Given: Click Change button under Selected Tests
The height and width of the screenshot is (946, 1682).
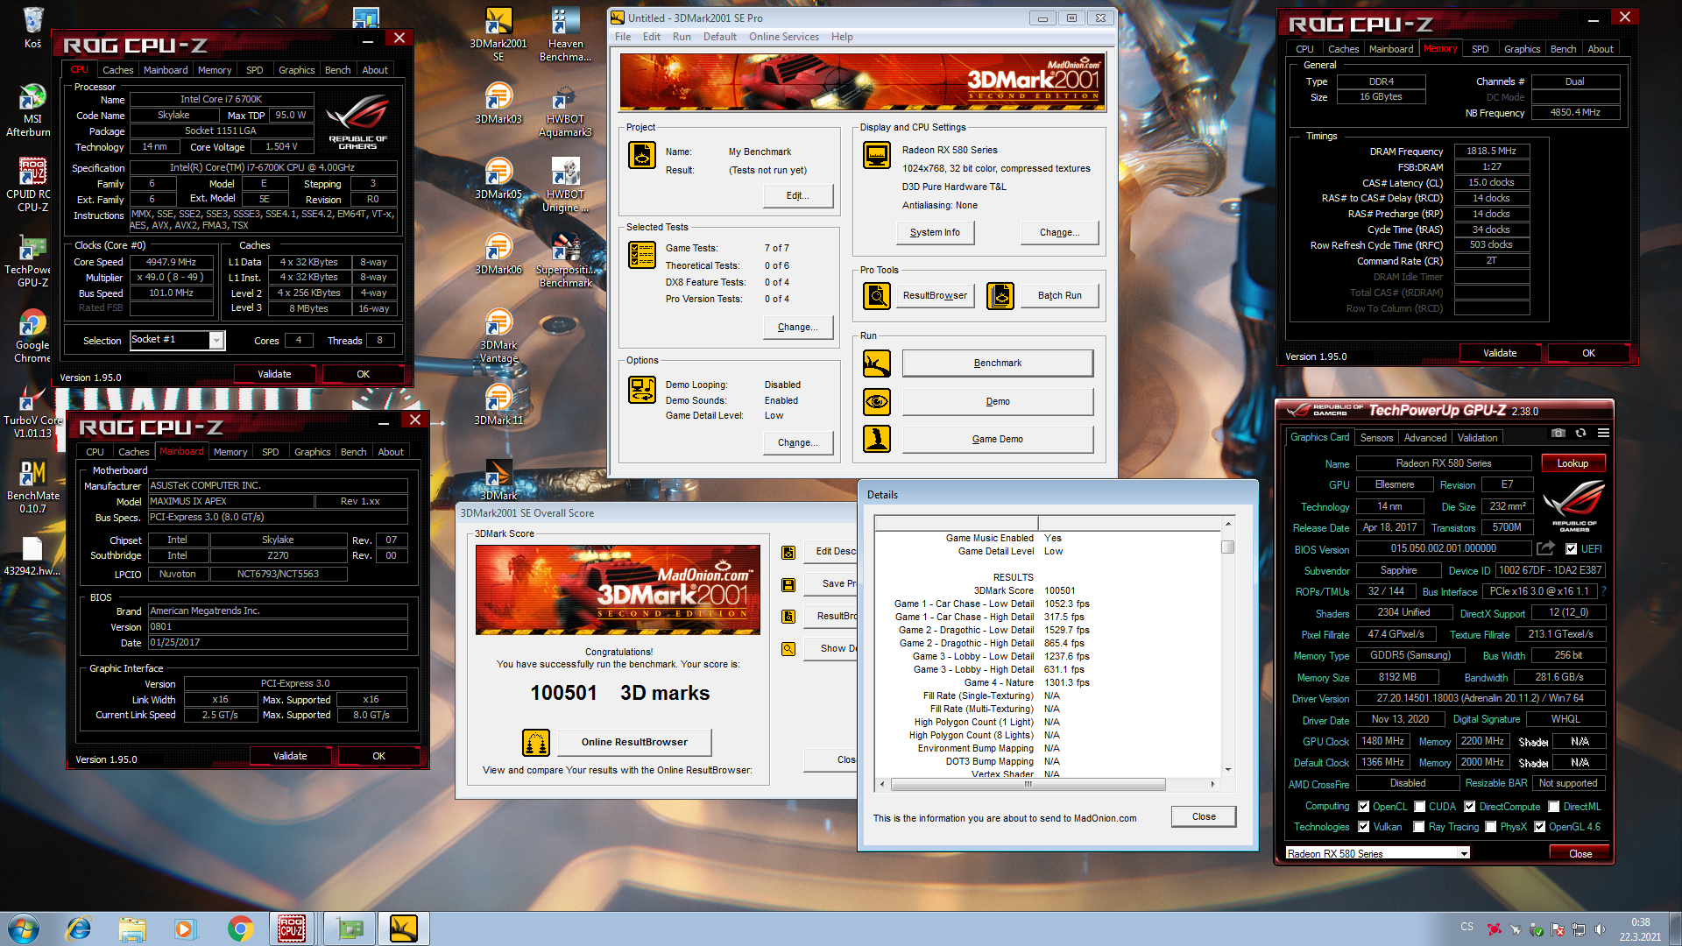Looking at the screenshot, I should 797,327.
